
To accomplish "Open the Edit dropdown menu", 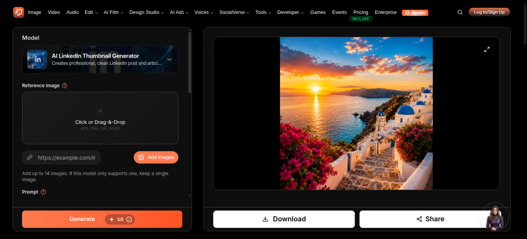I will click(x=91, y=12).
